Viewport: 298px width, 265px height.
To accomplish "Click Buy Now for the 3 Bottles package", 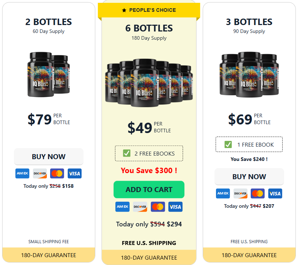I will tap(249, 177).
